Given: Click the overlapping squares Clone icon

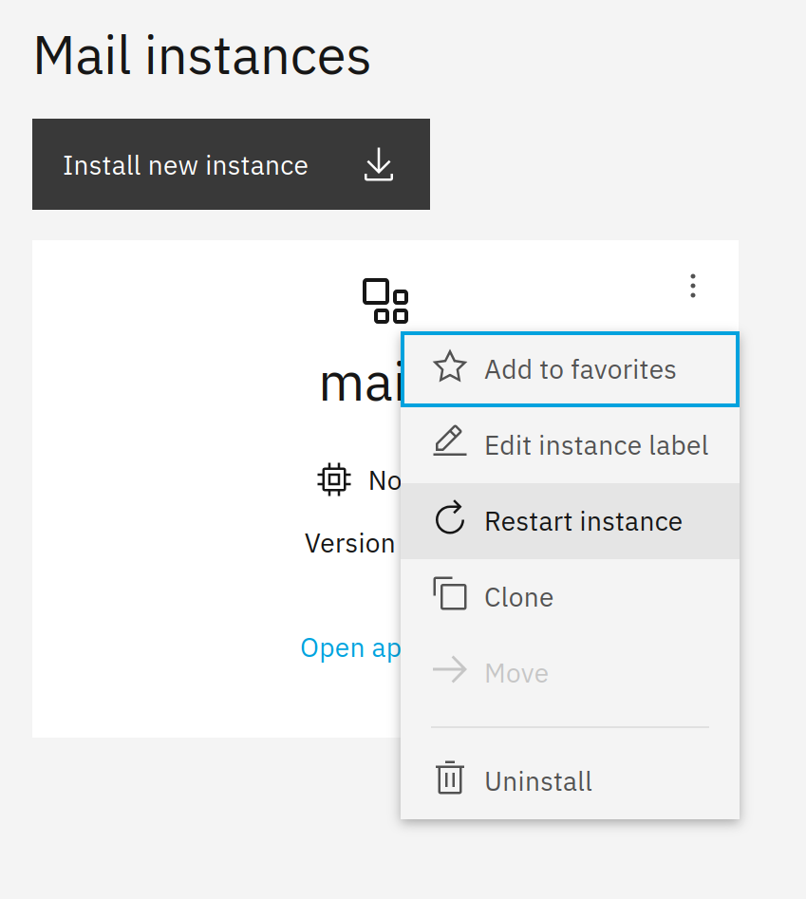Looking at the screenshot, I should pos(449,594).
